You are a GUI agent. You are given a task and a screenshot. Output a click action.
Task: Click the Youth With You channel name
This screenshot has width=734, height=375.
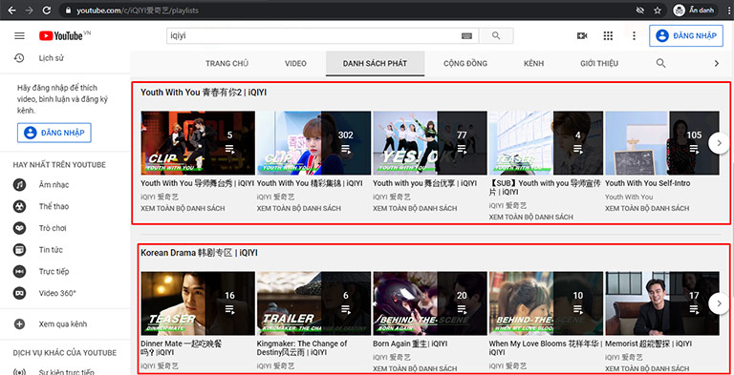[629, 197]
